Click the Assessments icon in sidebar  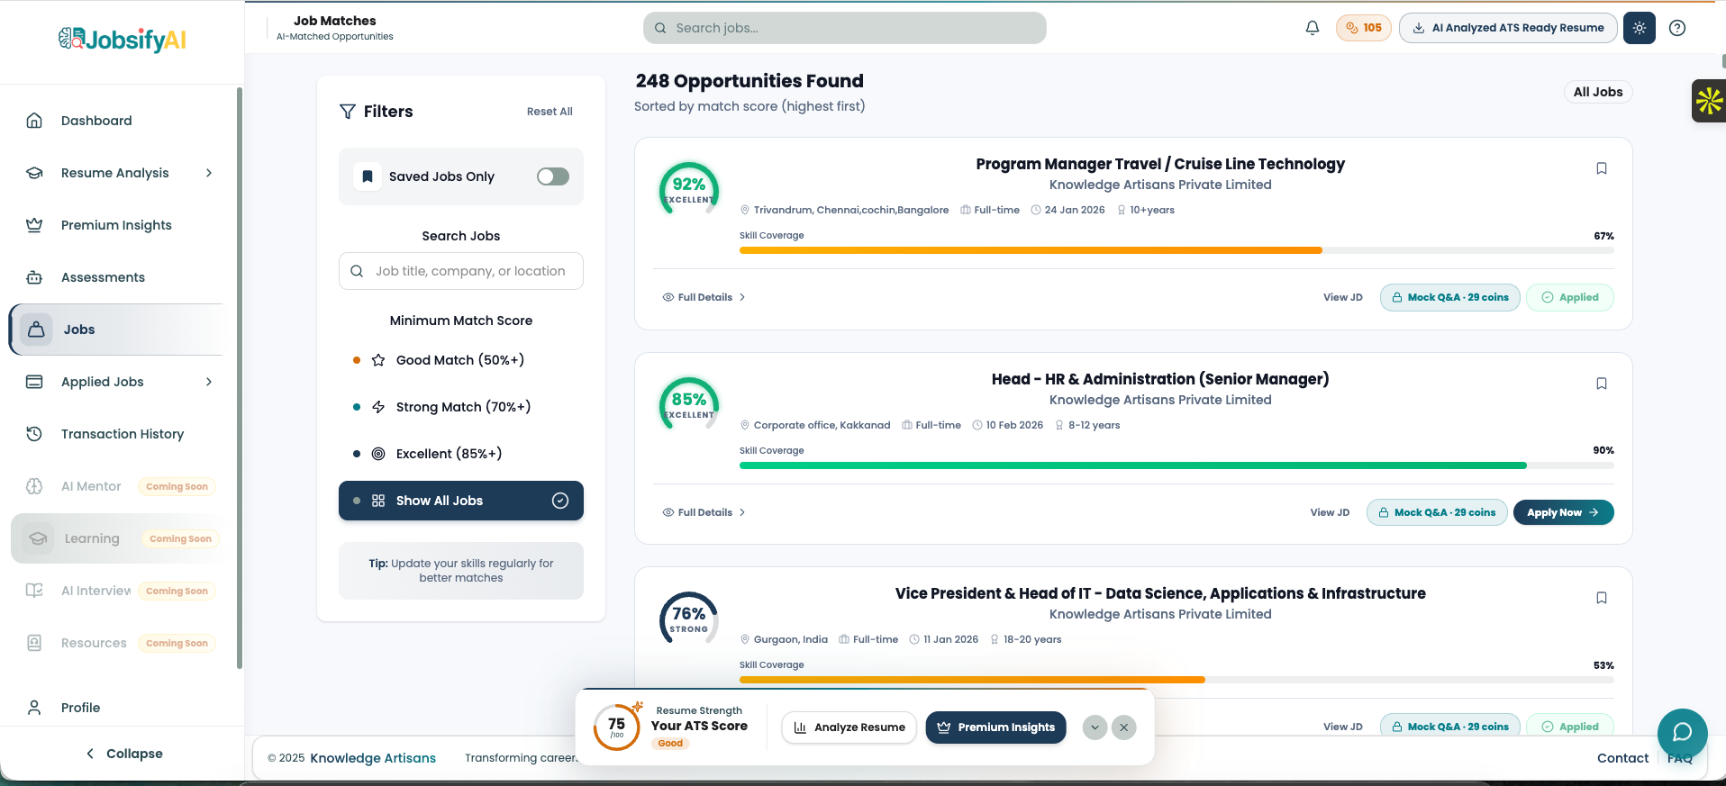coord(34,277)
